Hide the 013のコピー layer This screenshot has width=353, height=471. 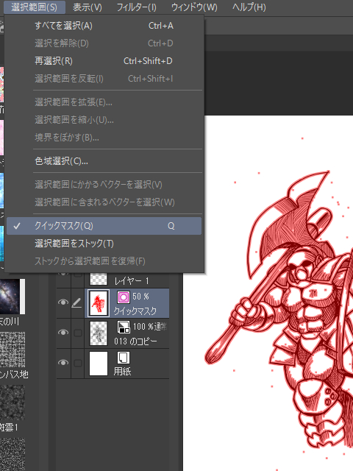coord(63,333)
